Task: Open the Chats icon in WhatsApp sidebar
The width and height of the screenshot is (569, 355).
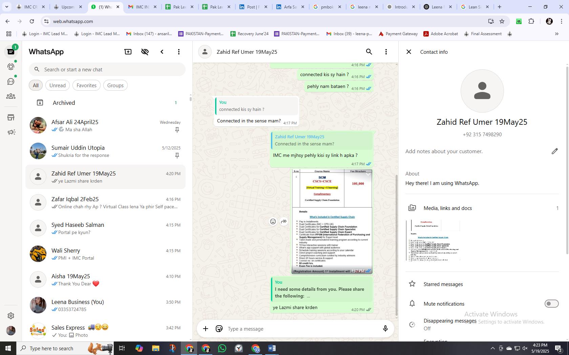Action: [11, 52]
